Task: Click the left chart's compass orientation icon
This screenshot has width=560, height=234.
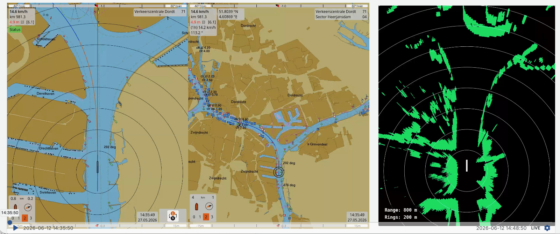Action: pos(28,207)
